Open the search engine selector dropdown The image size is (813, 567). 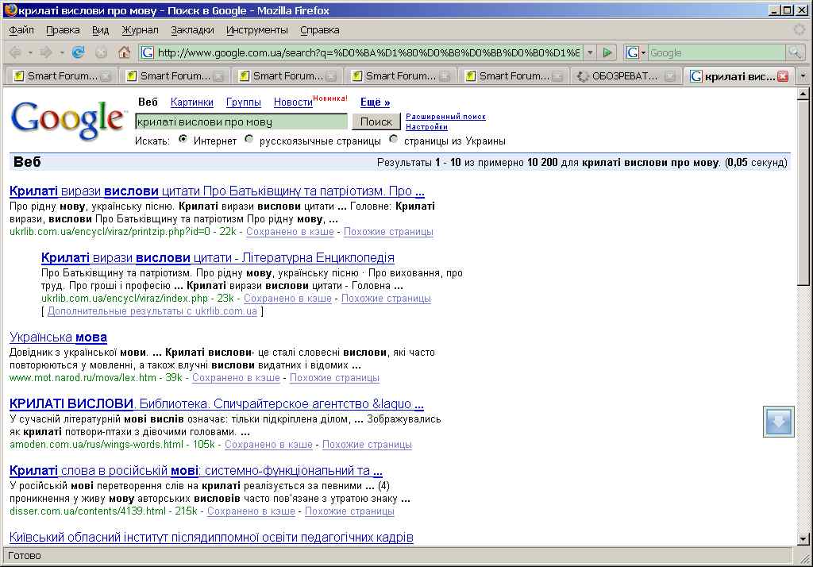[x=643, y=52]
